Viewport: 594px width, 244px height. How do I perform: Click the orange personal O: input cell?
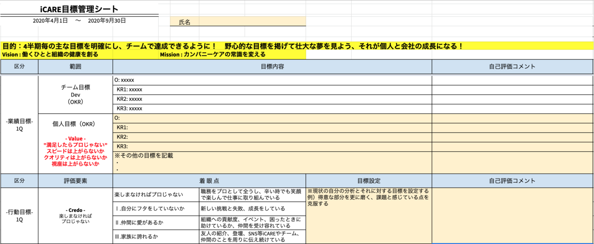272,118
